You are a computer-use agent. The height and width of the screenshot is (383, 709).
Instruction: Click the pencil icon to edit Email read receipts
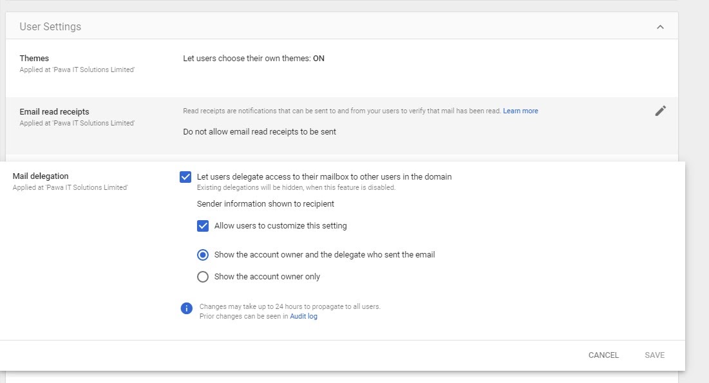click(660, 111)
